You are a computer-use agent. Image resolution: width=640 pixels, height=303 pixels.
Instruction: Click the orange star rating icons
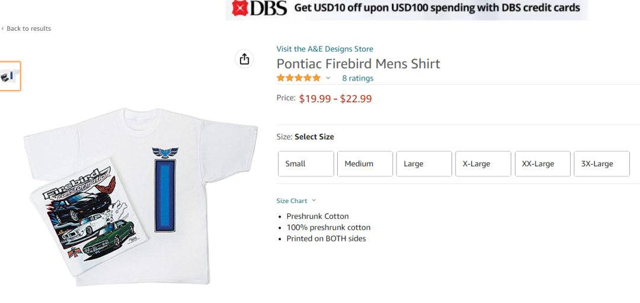point(298,78)
